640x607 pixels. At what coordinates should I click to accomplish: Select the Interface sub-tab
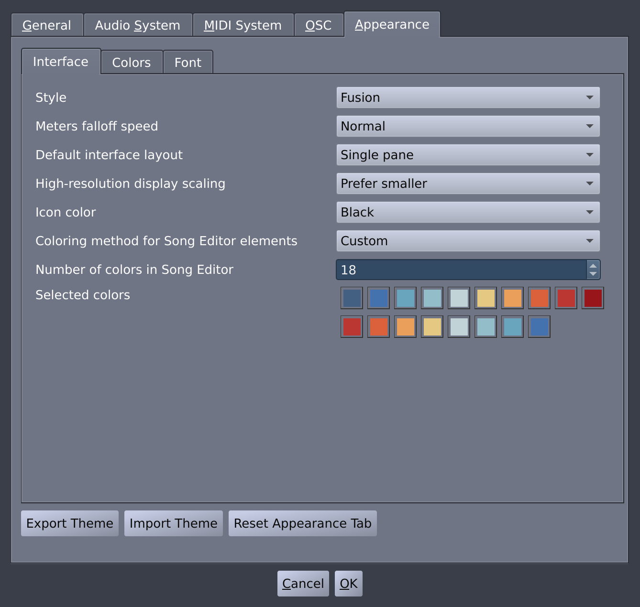click(60, 61)
